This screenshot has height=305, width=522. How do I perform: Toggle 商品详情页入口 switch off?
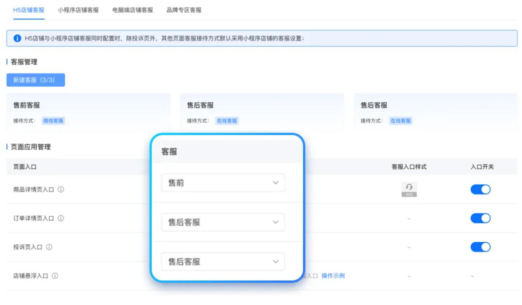coord(480,189)
